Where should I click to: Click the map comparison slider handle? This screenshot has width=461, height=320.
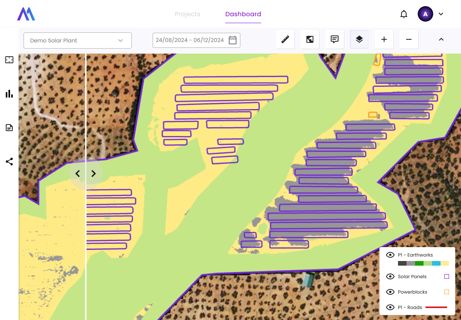pyautogui.click(x=86, y=173)
